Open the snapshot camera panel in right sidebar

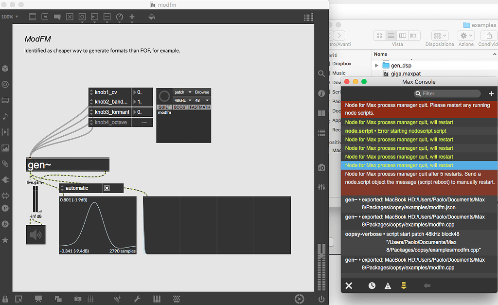(321, 167)
